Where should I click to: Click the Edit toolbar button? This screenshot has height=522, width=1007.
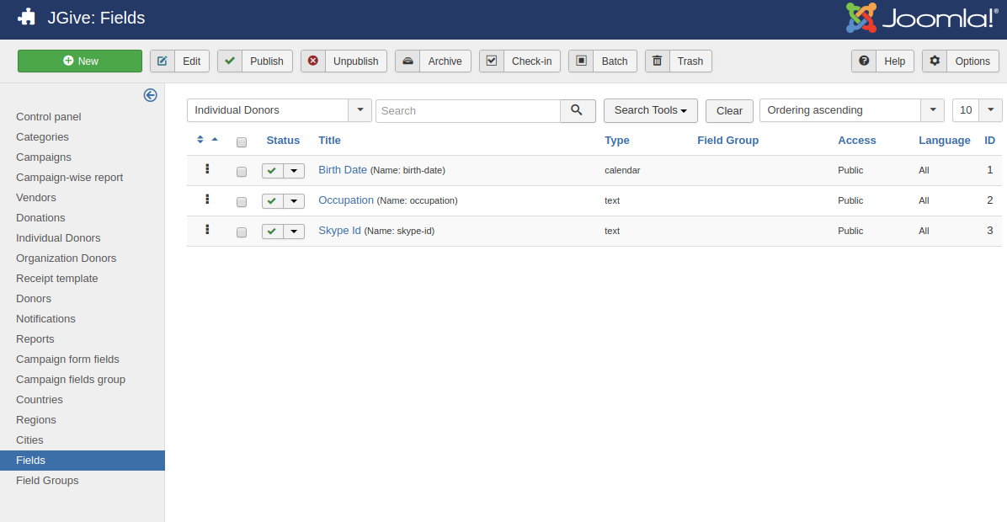tap(179, 61)
